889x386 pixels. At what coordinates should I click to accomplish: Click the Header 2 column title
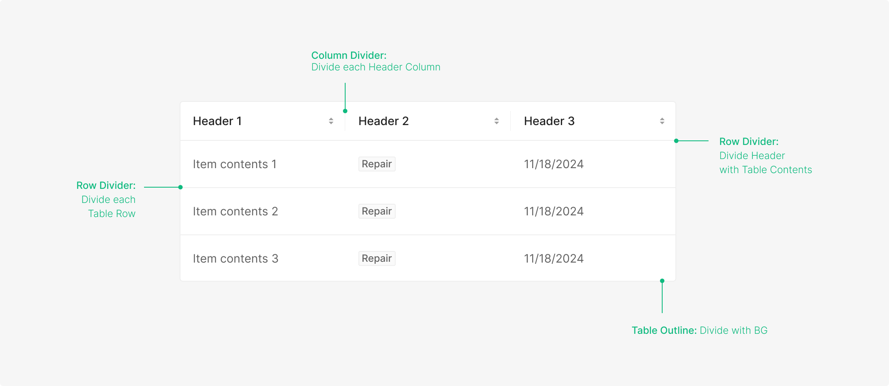(x=383, y=121)
